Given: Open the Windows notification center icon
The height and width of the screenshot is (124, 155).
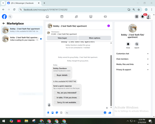Looking at the screenshot, I should click(150, 121).
